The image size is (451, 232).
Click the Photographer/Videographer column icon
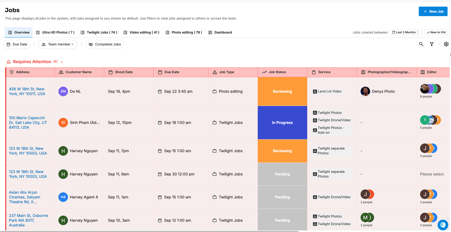click(x=363, y=72)
